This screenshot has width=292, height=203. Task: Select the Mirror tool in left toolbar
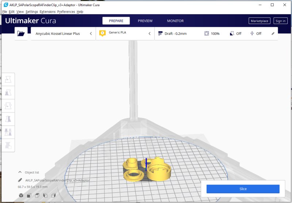click(x=8, y=119)
